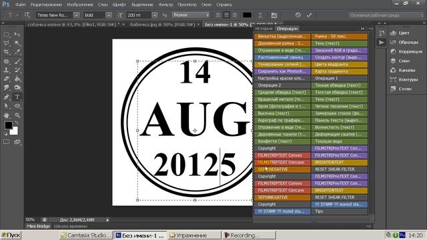Select the Pen tool
This screenshot has height=240, width=427.
pyautogui.click(x=6, y=97)
